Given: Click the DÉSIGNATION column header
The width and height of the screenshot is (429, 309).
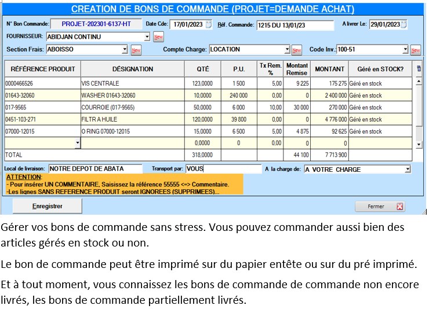Looking at the screenshot, I should coord(133,69).
